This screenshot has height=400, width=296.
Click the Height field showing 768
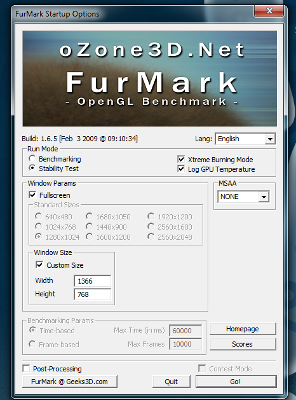click(93, 294)
